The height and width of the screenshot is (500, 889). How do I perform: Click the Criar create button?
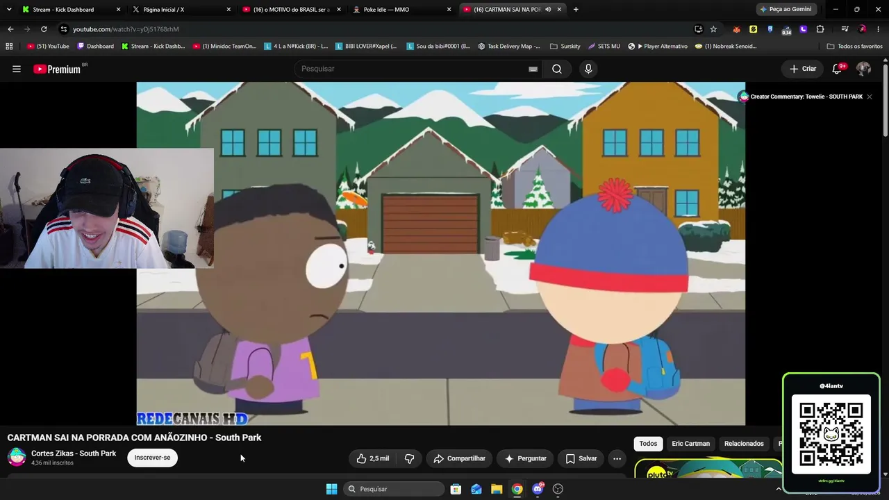click(802, 69)
